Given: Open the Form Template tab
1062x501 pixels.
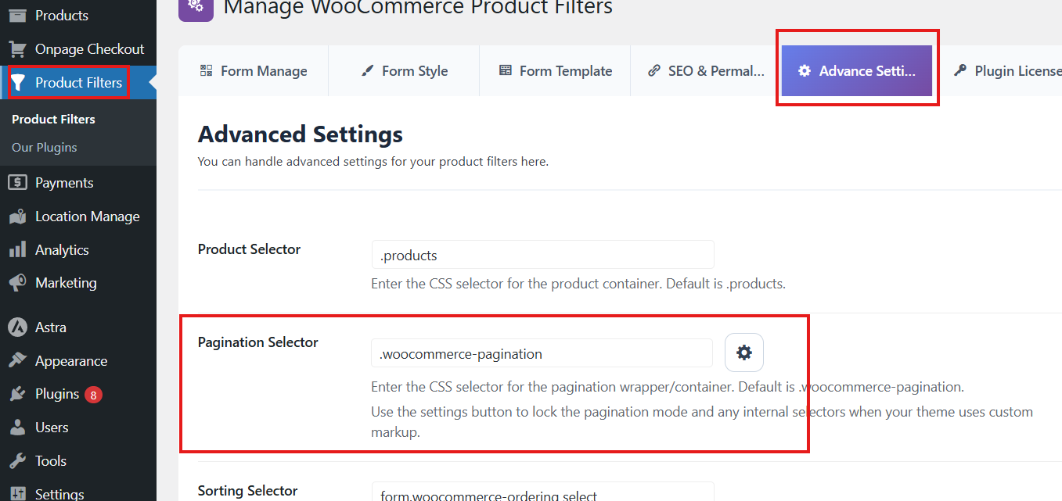Looking at the screenshot, I should (x=555, y=71).
